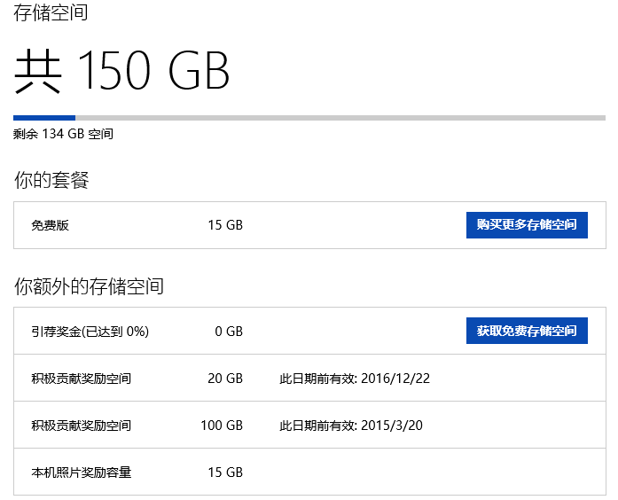The image size is (618, 500).
Task: Select the 你额外的存储空间 section heading
Action: (89, 286)
